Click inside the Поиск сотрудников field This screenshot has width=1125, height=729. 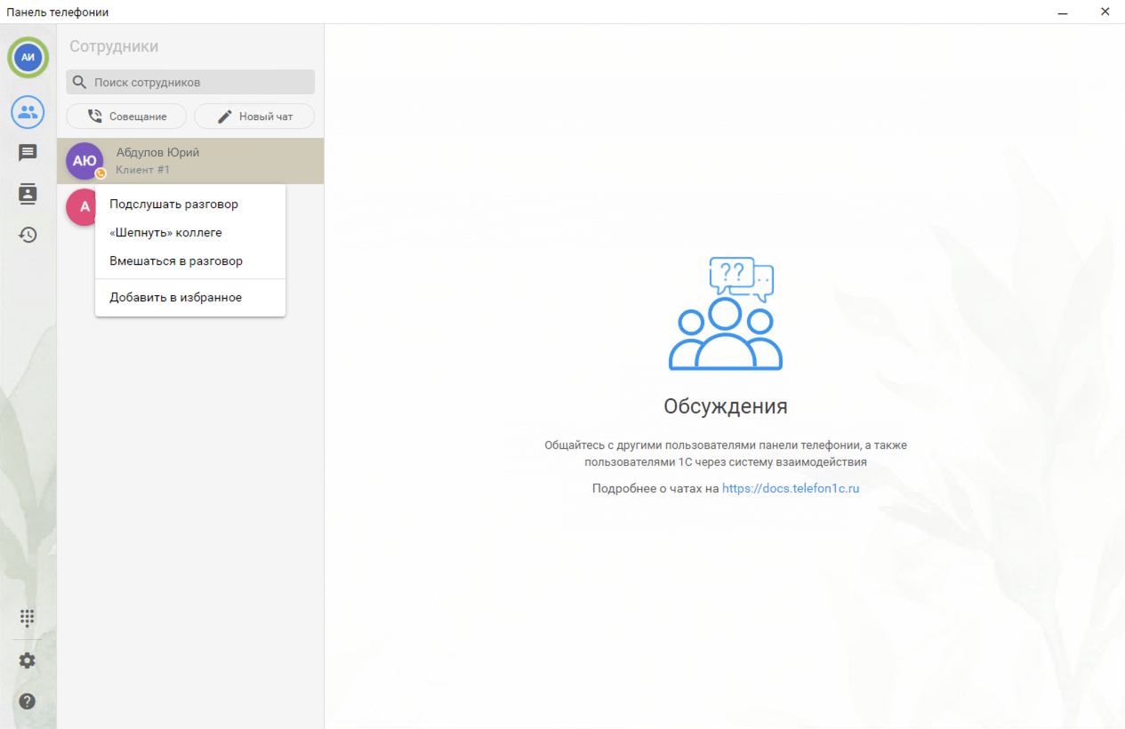point(200,83)
